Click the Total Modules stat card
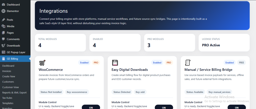This screenshot has height=109, width=256. [x=60, y=43]
